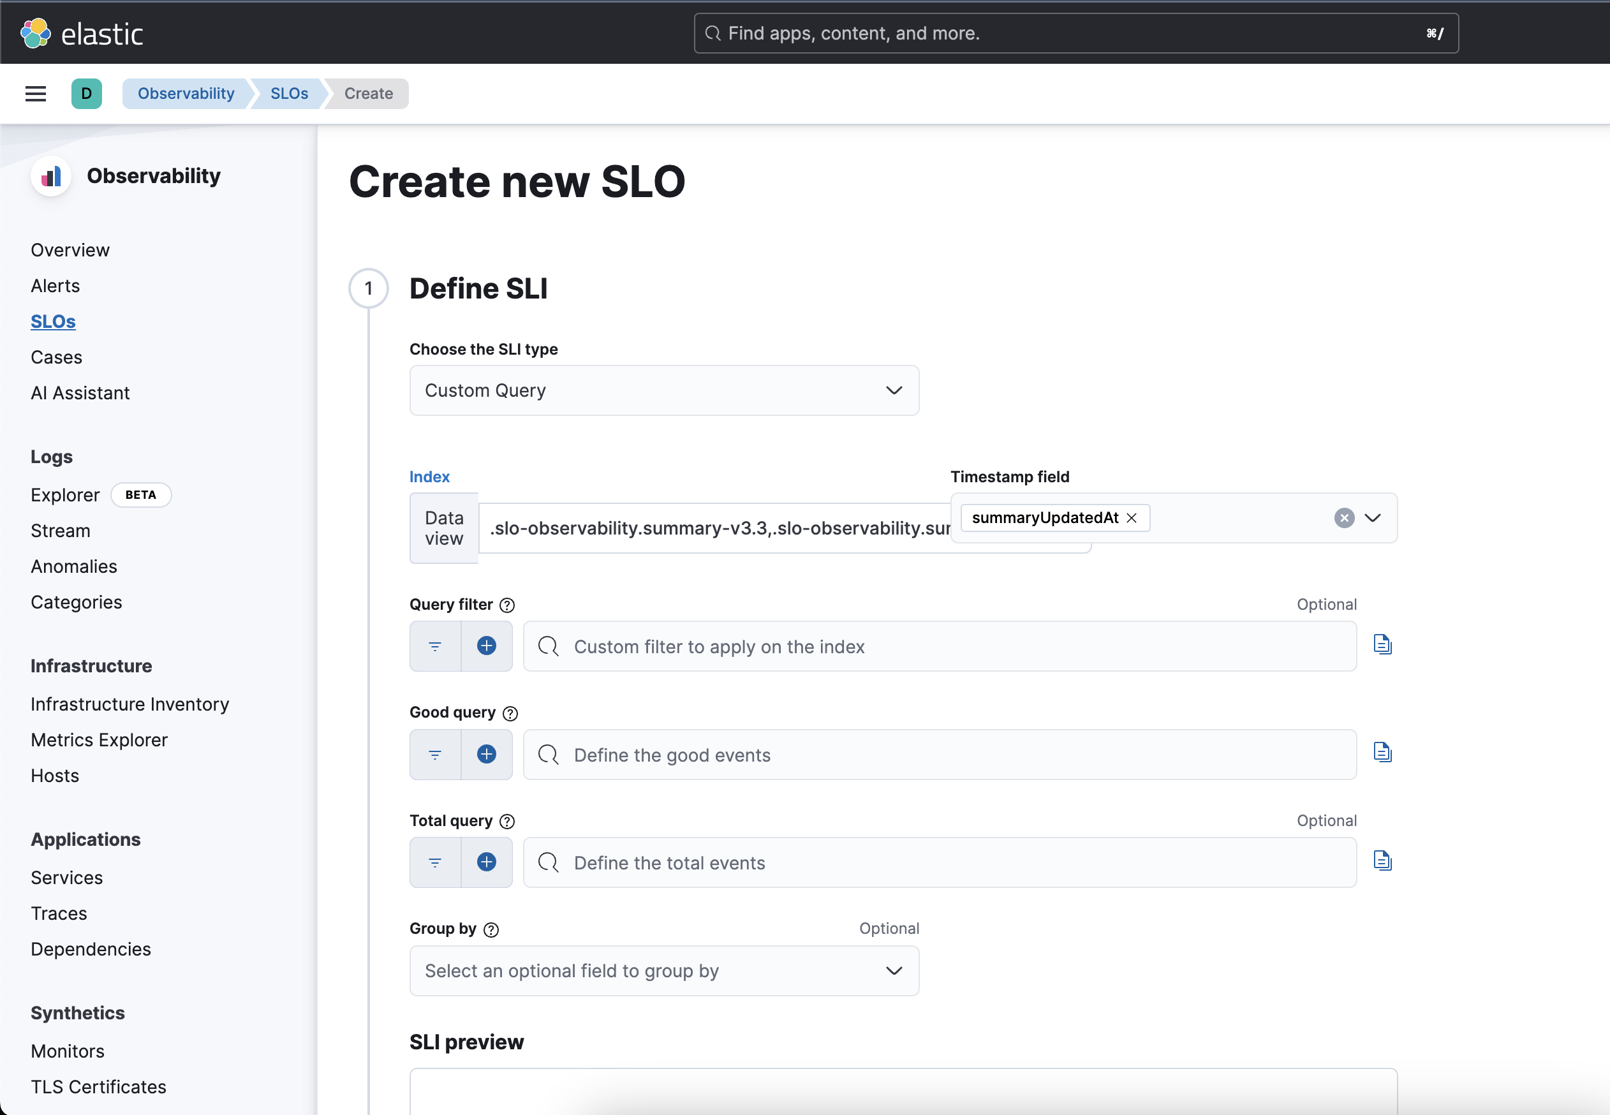Open the D space avatar

coord(87,94)
